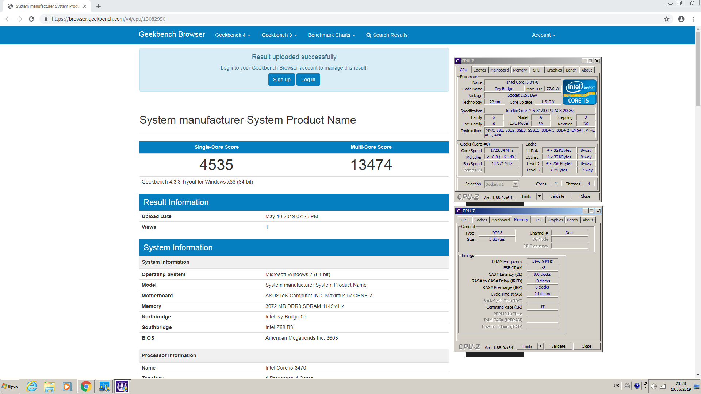Go to the Geekbench Browser home link
701x394 pixels.
pos(172,34)
